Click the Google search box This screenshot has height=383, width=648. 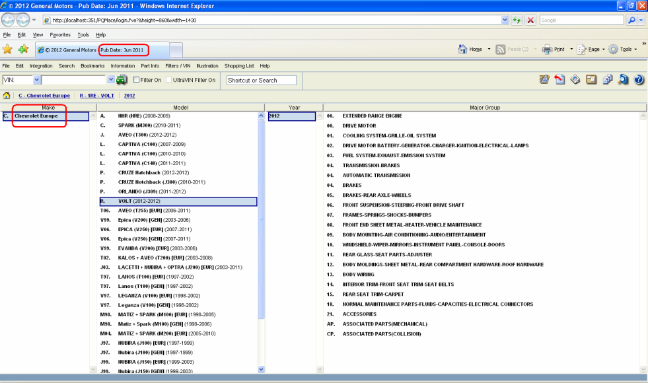(581, 20)
